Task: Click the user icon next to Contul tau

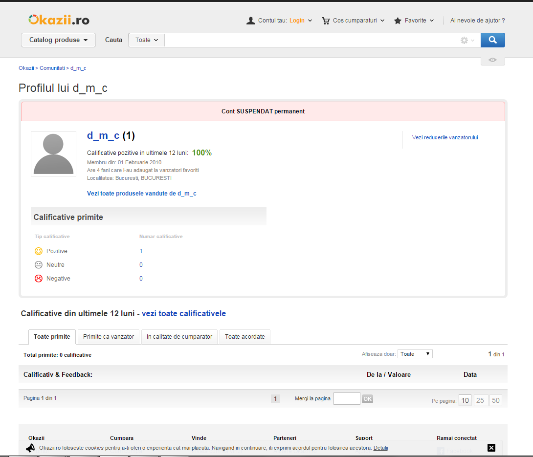Action: coord(251,21)
